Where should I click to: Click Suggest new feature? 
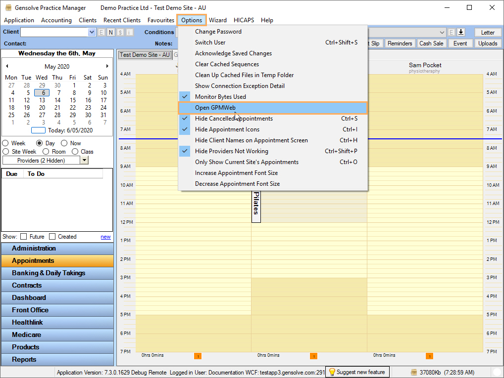(357, 372)
